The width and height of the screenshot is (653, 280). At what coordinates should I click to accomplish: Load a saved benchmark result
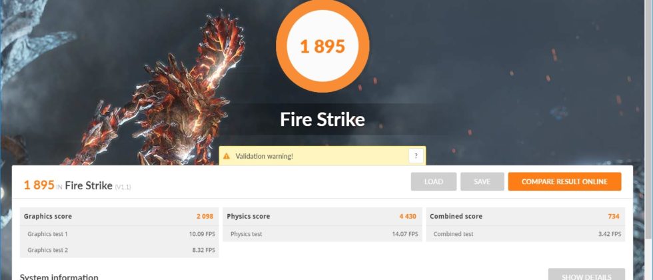click(x=434, y=181)
